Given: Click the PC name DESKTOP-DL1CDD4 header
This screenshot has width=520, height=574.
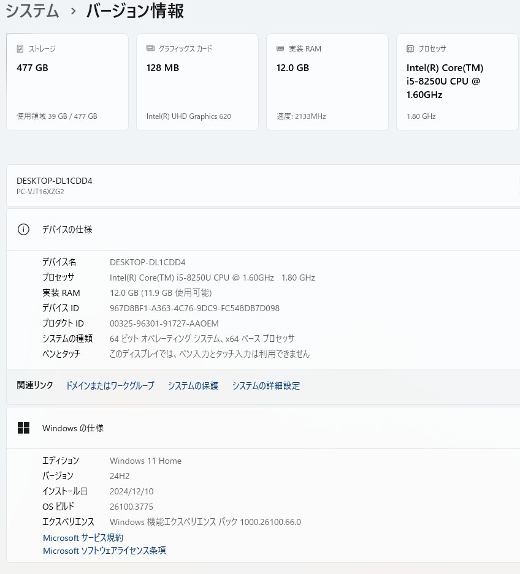Looking at the screenshot, I should pyautogui.click(x=54, y=181).
